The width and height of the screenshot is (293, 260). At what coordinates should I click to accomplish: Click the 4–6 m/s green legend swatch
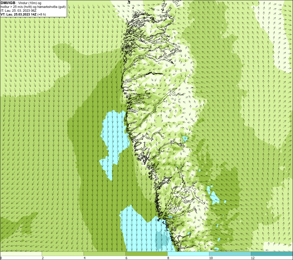pyautogui.click(x=105, y=254)
